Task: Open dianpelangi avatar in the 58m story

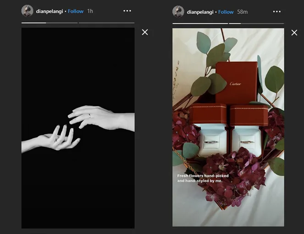Action: pyautogui.click(x=178, y=11)
